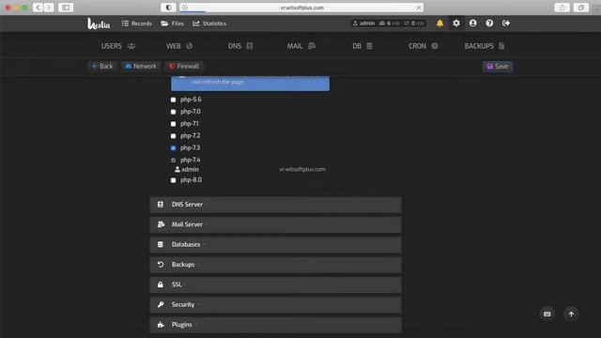Open the Firewall button
The height and width of the screenshot is (338, 601).
(184, 67)
